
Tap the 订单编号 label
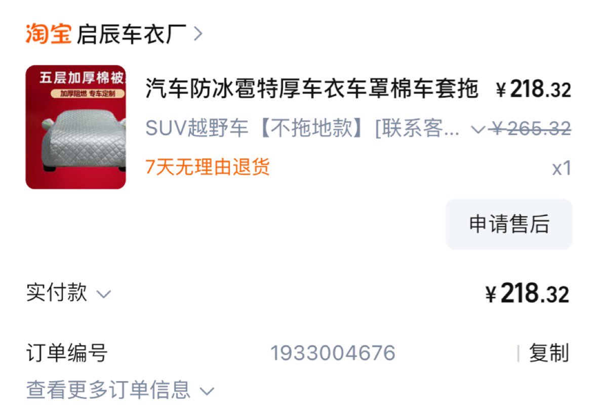67,353
